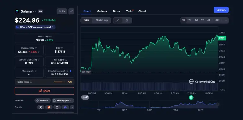Click the 6.89% Vol/Mkt Cap value

(x=29, y=63)
